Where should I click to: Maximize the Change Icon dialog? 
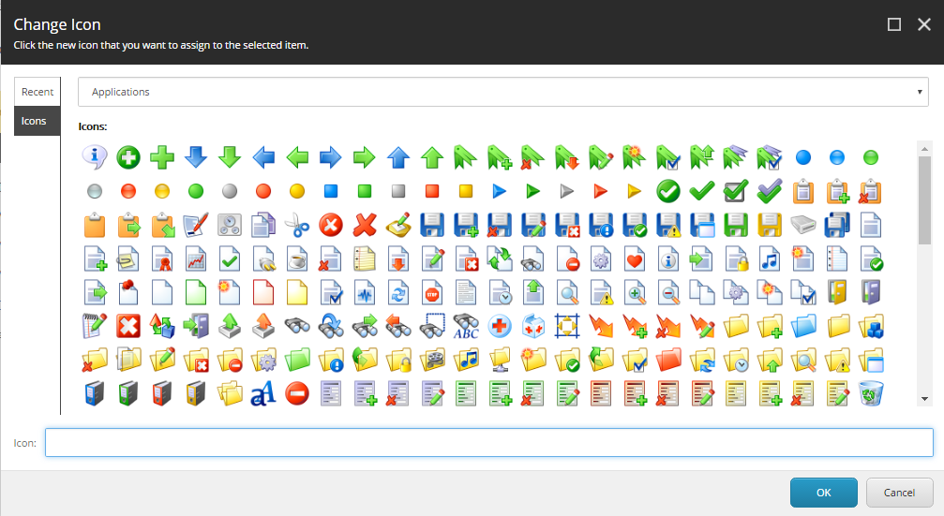click(894, 24)
